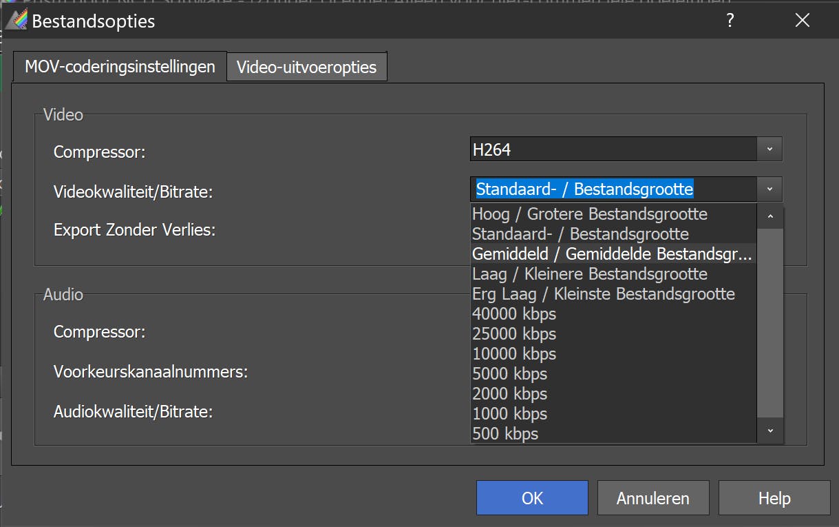This screenshot has height=527, width=839.
Task: Pick Gemiddeld / Gemiddelde Bestandsgrootte option
Action: [x=612, y=254]
